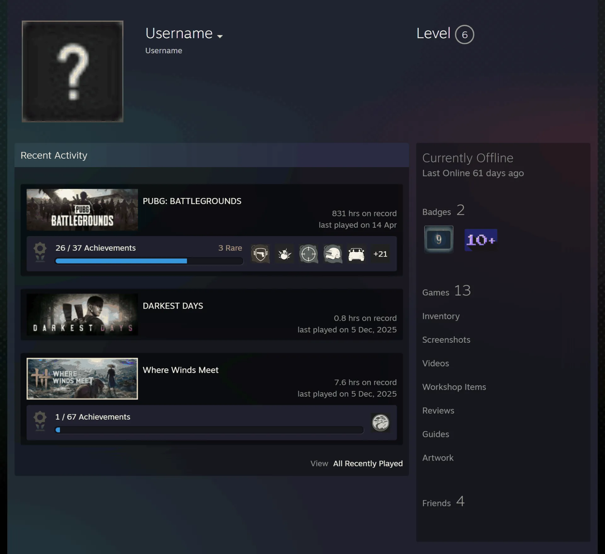Open the 10+ game collector badge
605x554 pixels.
(x=481, y=240)
